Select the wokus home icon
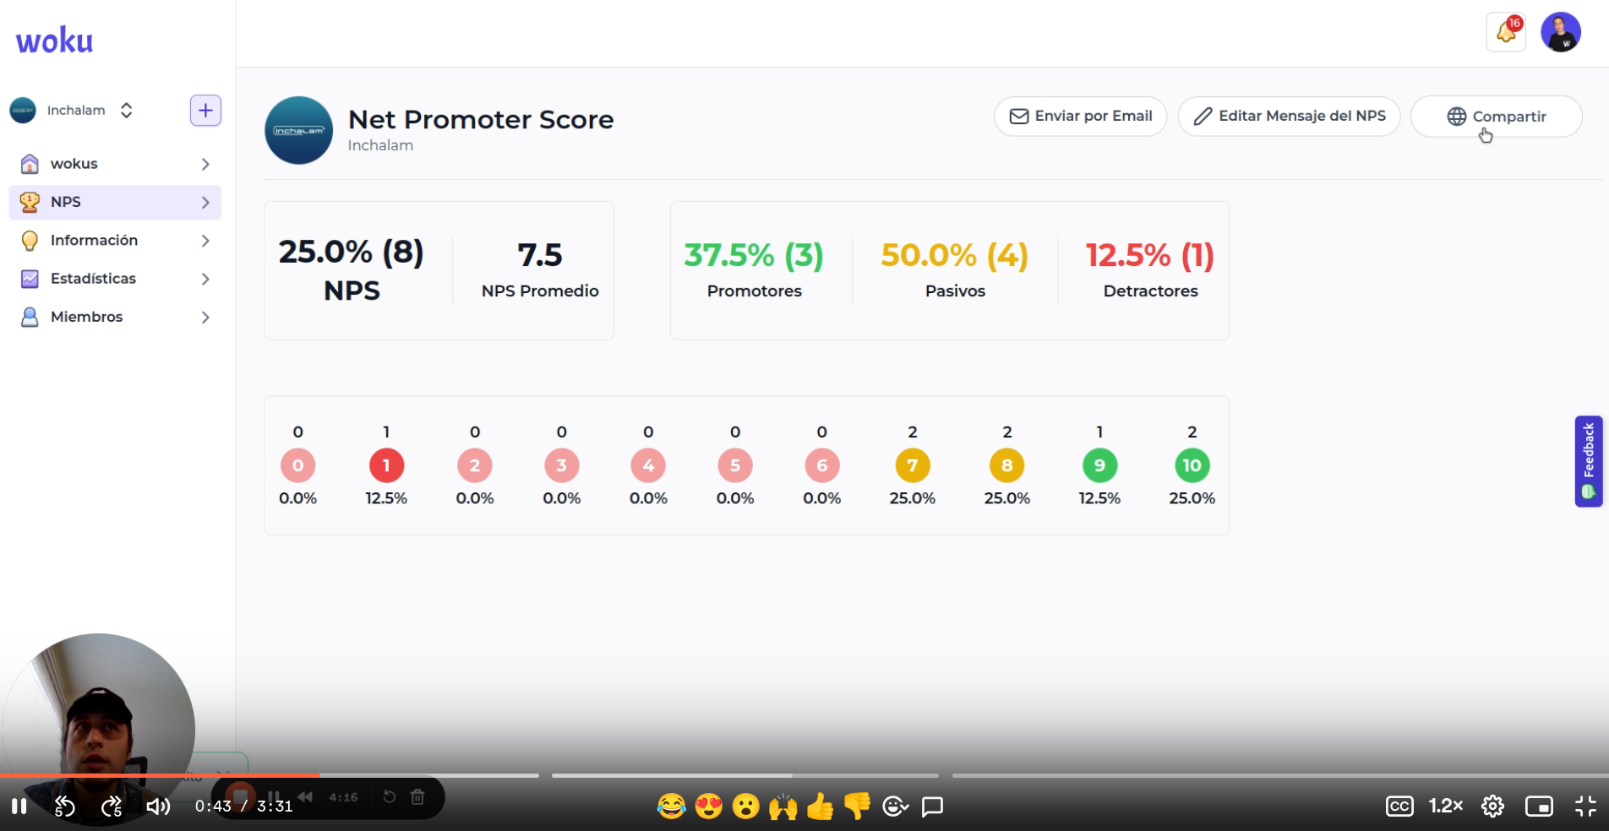The width and height of the screenshot is (1609, 831). coord(30,163)
